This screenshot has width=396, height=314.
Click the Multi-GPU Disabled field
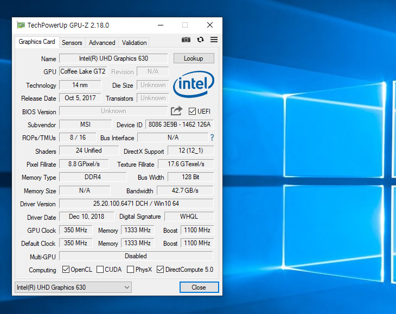click(136, 256)
